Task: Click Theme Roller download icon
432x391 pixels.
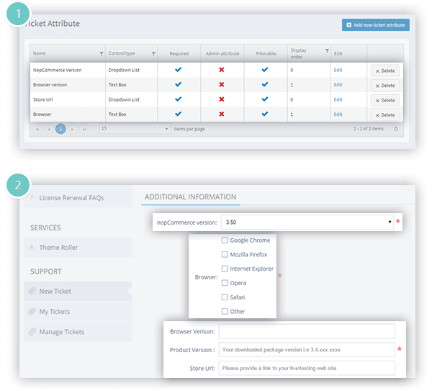Action: [32, 248]
